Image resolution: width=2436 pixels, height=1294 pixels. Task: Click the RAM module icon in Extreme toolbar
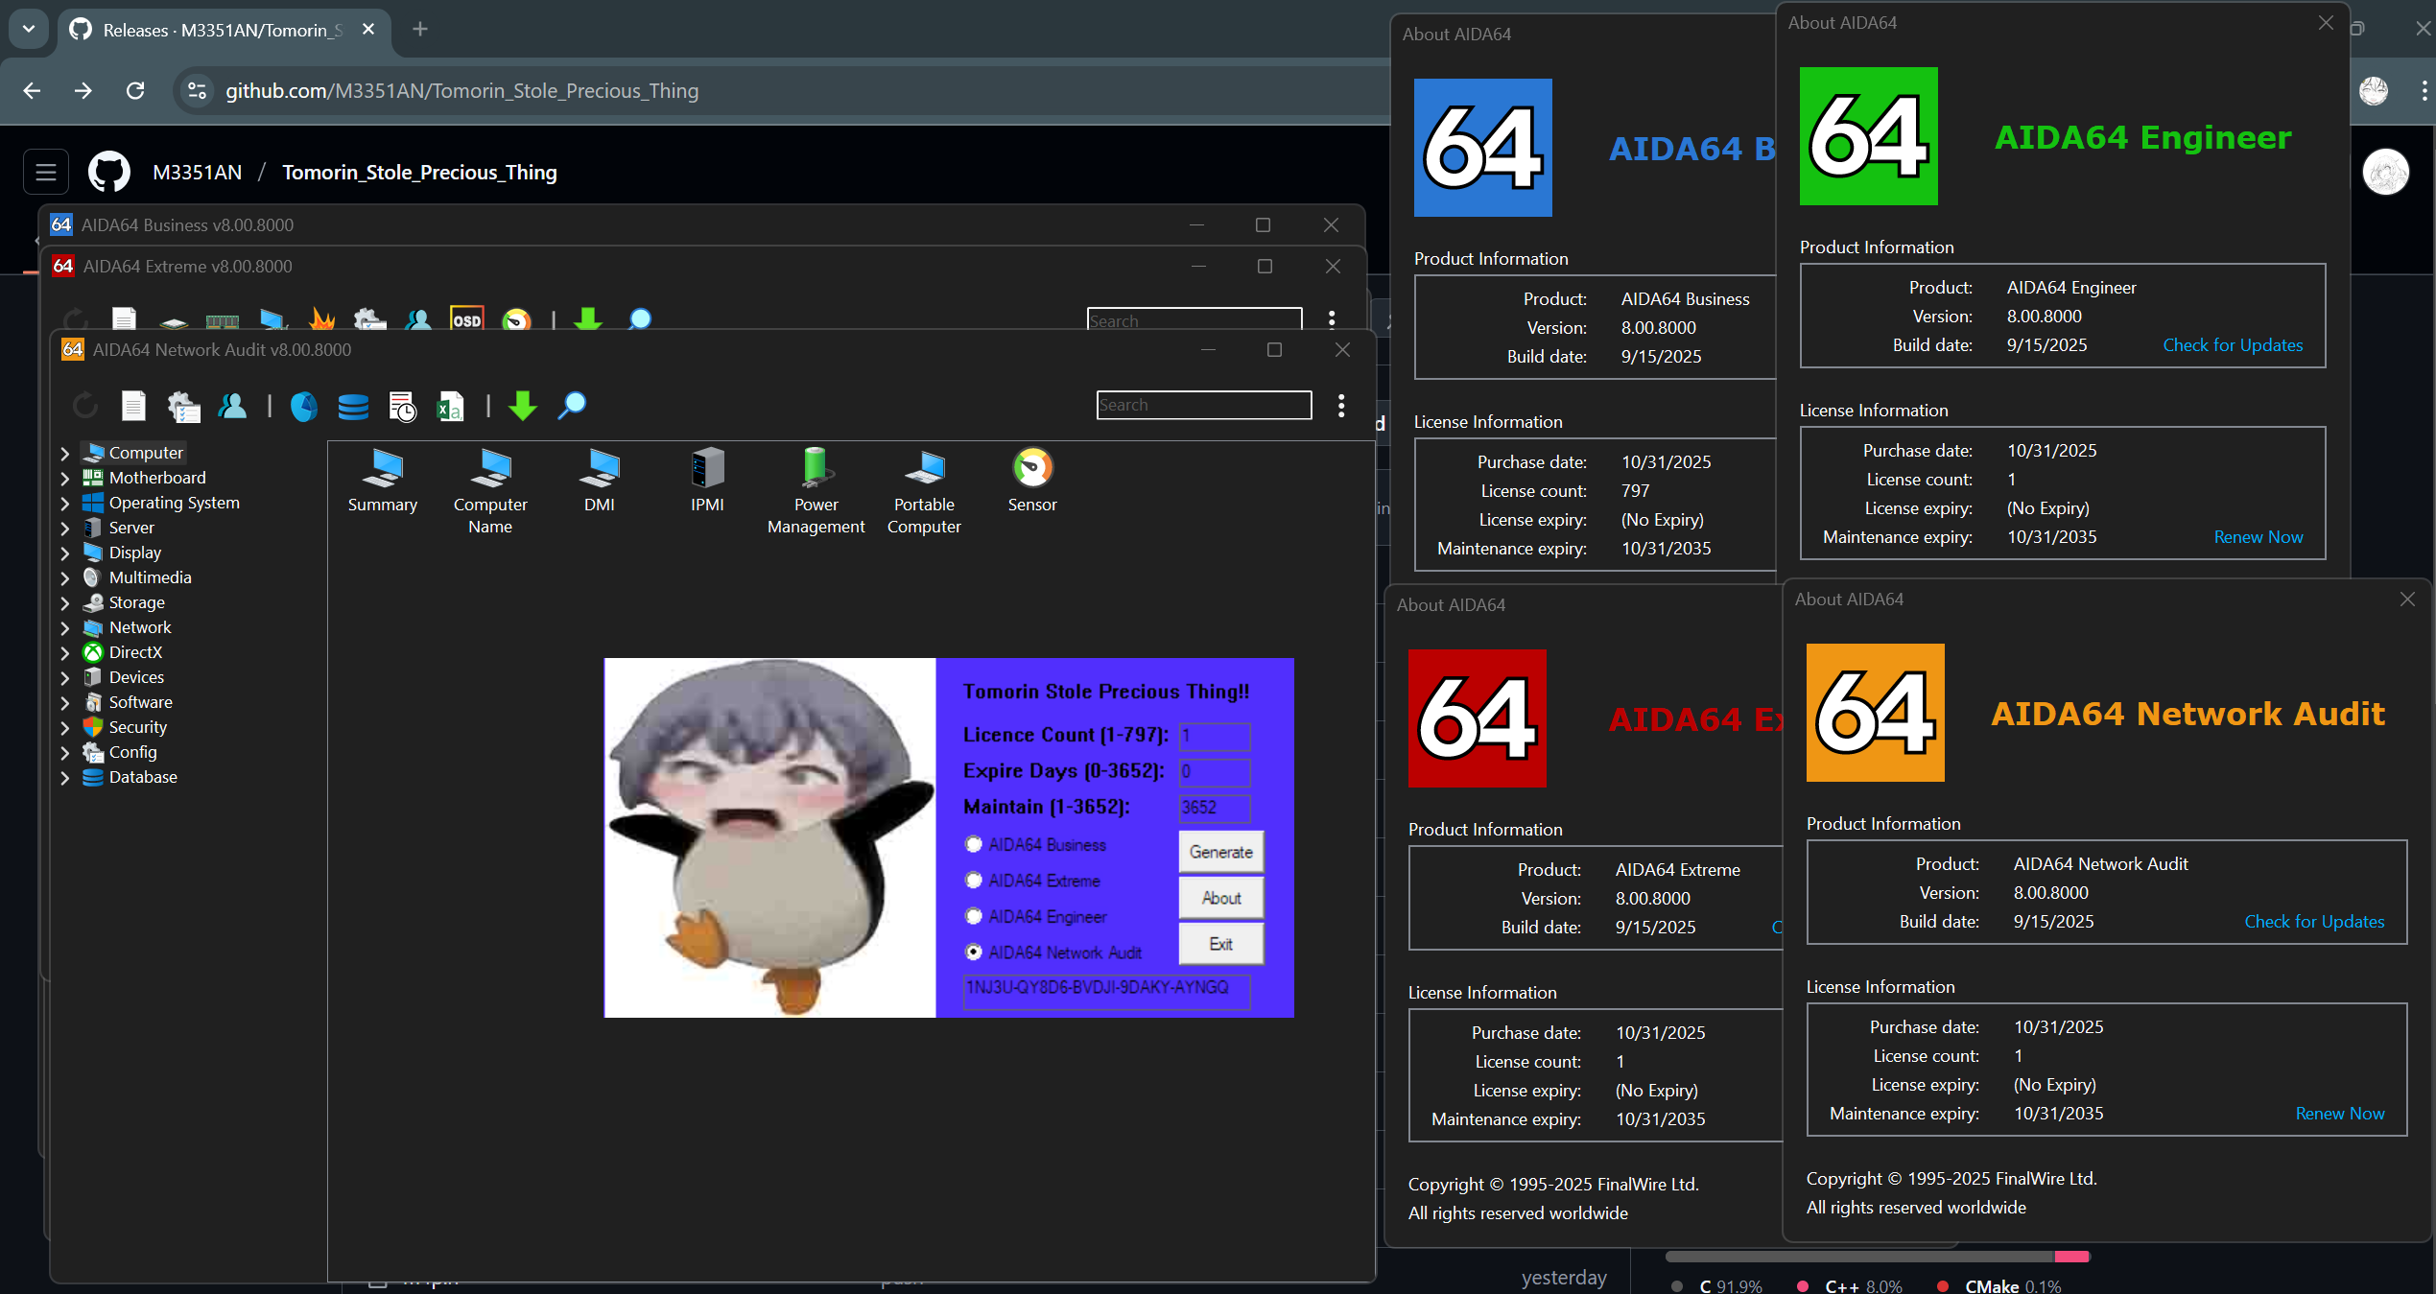pos(223,321)
